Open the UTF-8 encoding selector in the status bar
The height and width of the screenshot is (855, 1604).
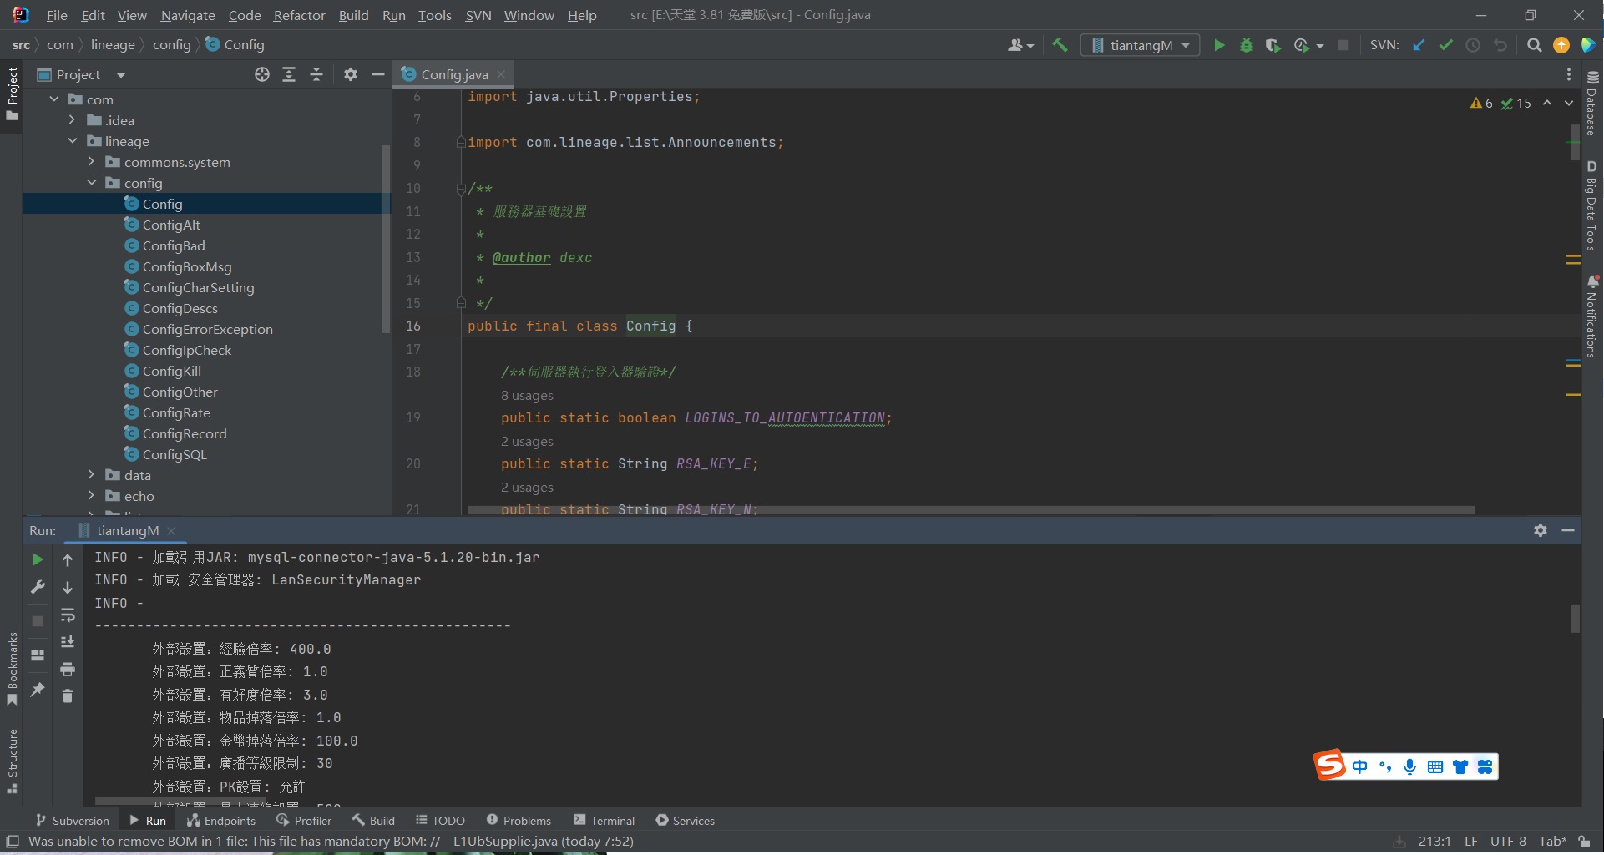1508,842
